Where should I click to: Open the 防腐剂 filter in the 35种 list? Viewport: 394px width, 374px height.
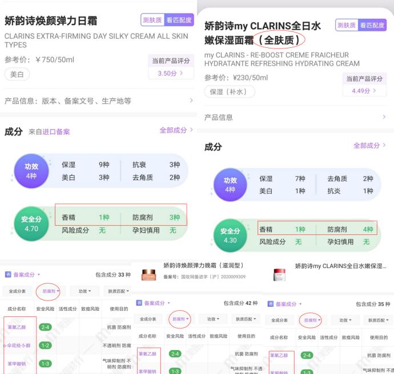[312, 320]
